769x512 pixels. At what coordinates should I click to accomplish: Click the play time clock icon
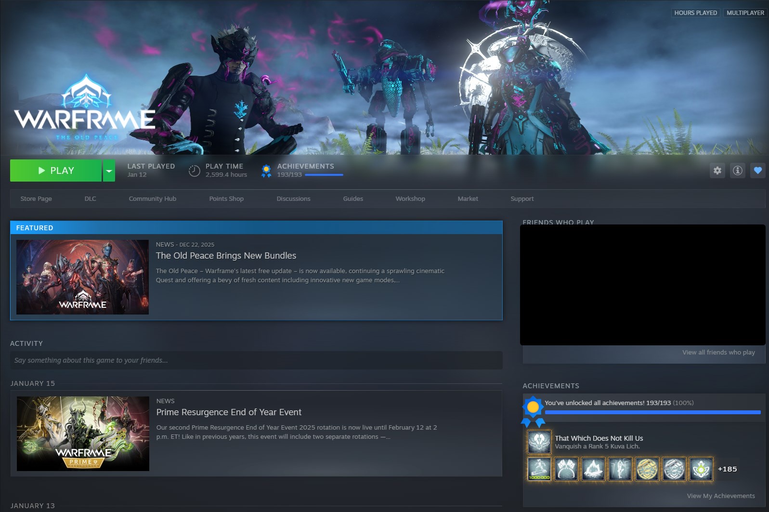[x=194, y=171]
